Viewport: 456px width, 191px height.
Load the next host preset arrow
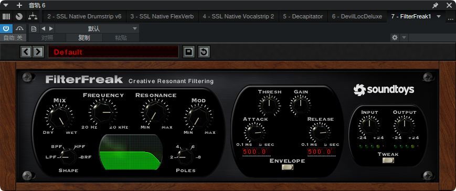tap(51, 28)
